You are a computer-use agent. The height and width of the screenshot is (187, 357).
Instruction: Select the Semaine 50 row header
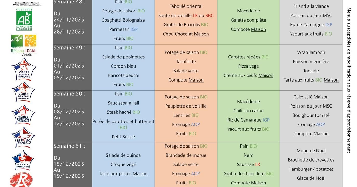pos(69,94)
